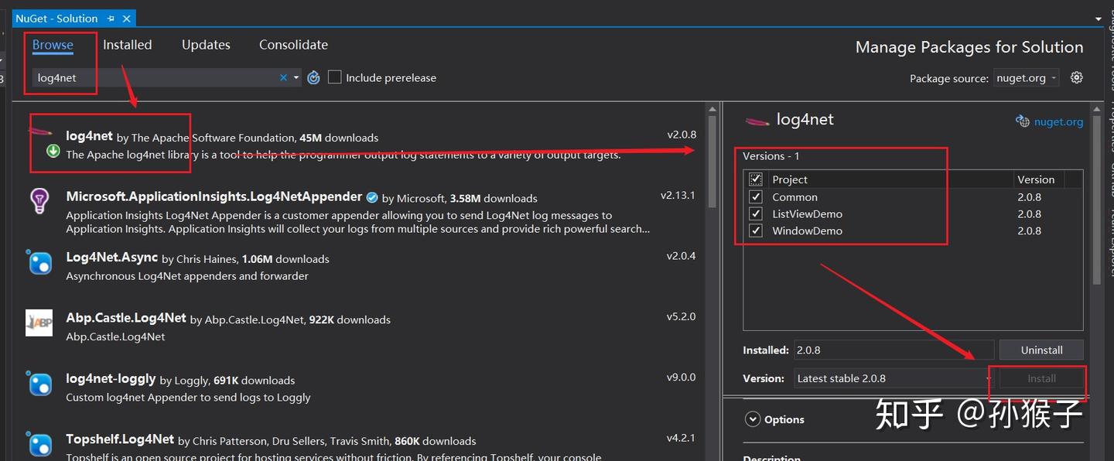The width and height of the screenshot is (1114, 461).
Task: Expand the Options section
Action: tap(753, 419)
